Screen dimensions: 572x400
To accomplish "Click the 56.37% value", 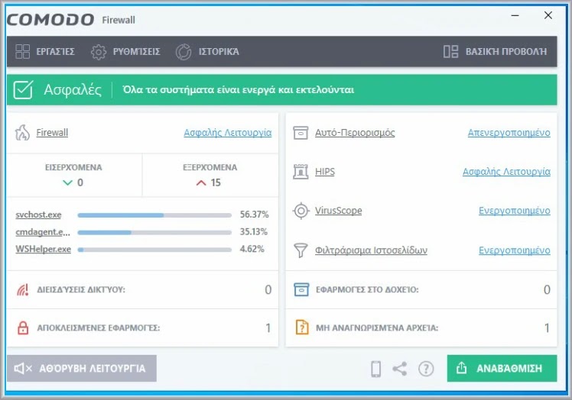I will pos(254,215).
